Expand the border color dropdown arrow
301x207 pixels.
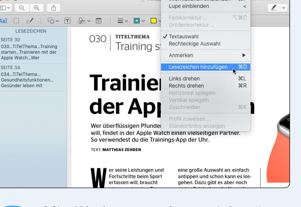click(x=143, y=21)
